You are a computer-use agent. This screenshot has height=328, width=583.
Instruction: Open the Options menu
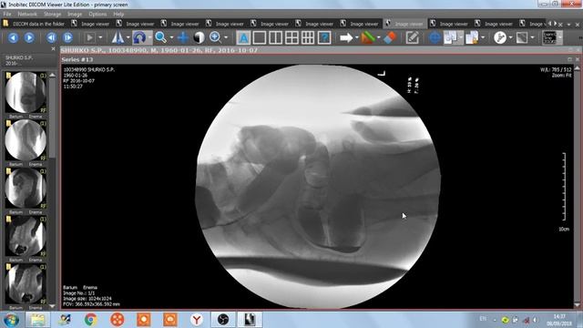click(x=97, y=15)
